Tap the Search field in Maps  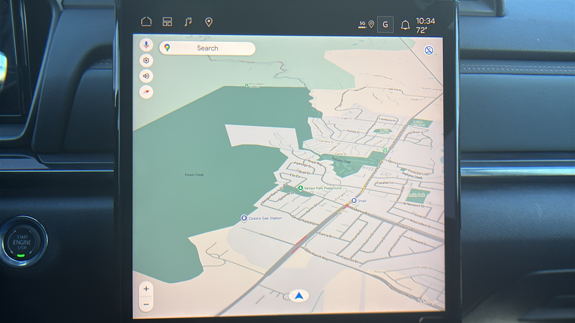tap(207, 48)
